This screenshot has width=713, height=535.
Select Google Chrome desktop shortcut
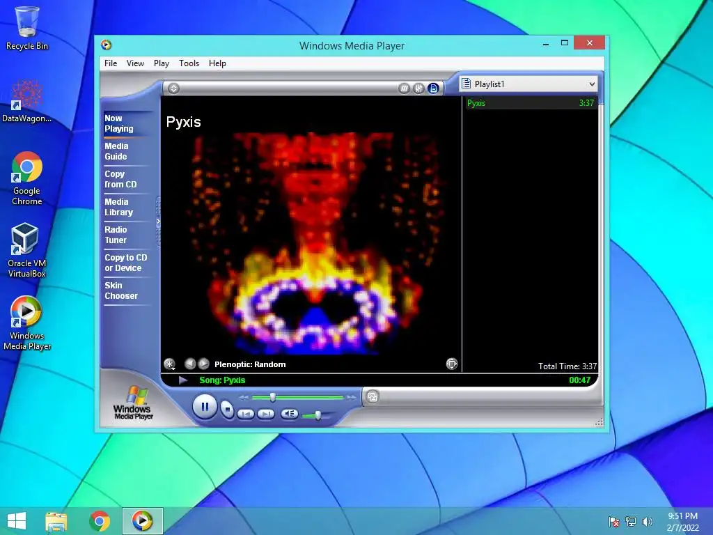pos(27,178)
